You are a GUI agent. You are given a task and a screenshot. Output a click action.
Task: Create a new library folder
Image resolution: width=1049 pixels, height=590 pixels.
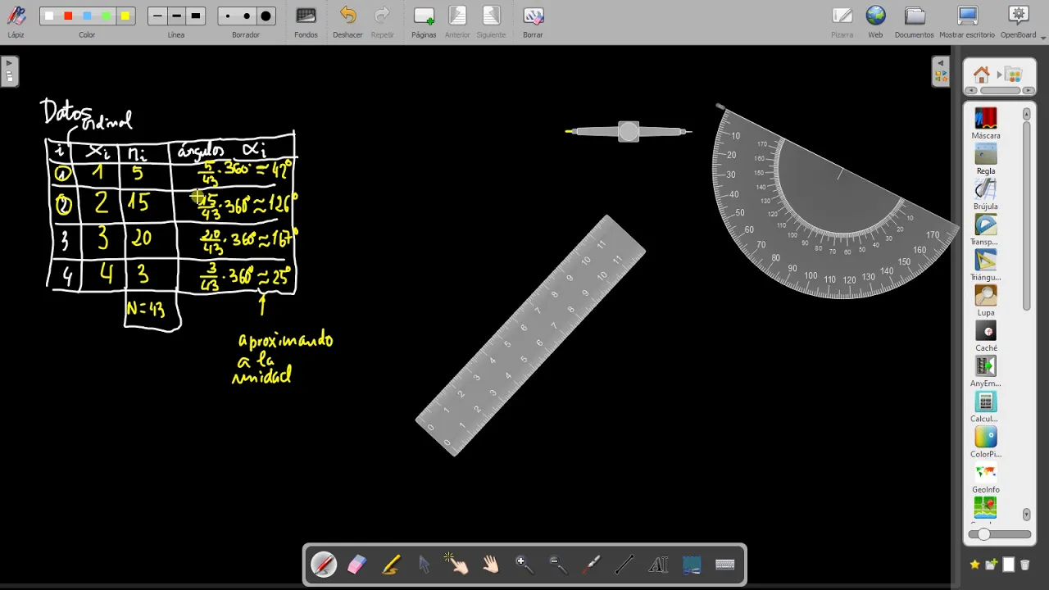(992, 565)
